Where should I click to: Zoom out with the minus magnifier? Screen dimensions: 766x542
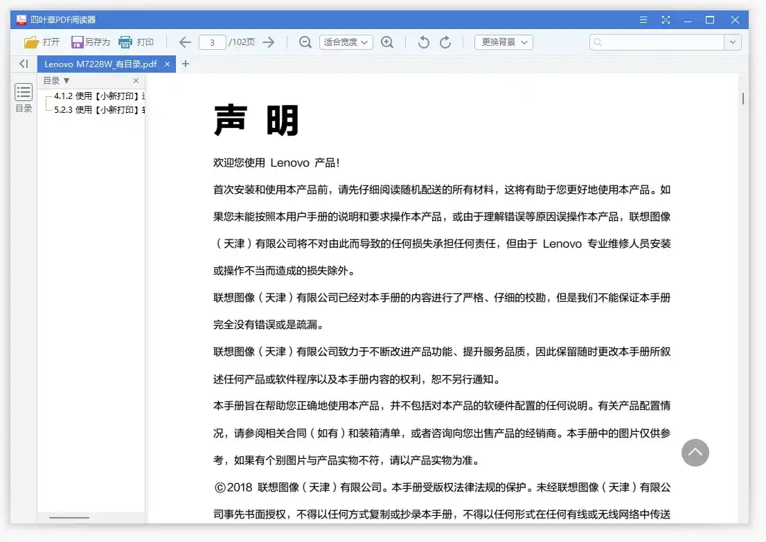pos(305,42)
